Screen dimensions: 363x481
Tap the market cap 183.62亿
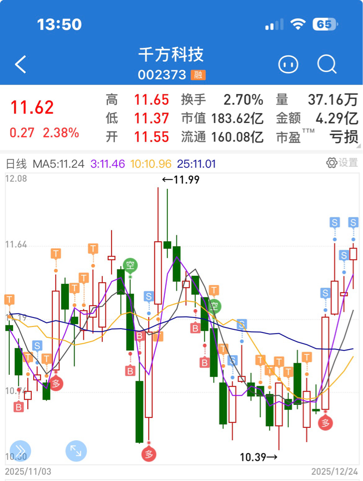tap(237, 118)
